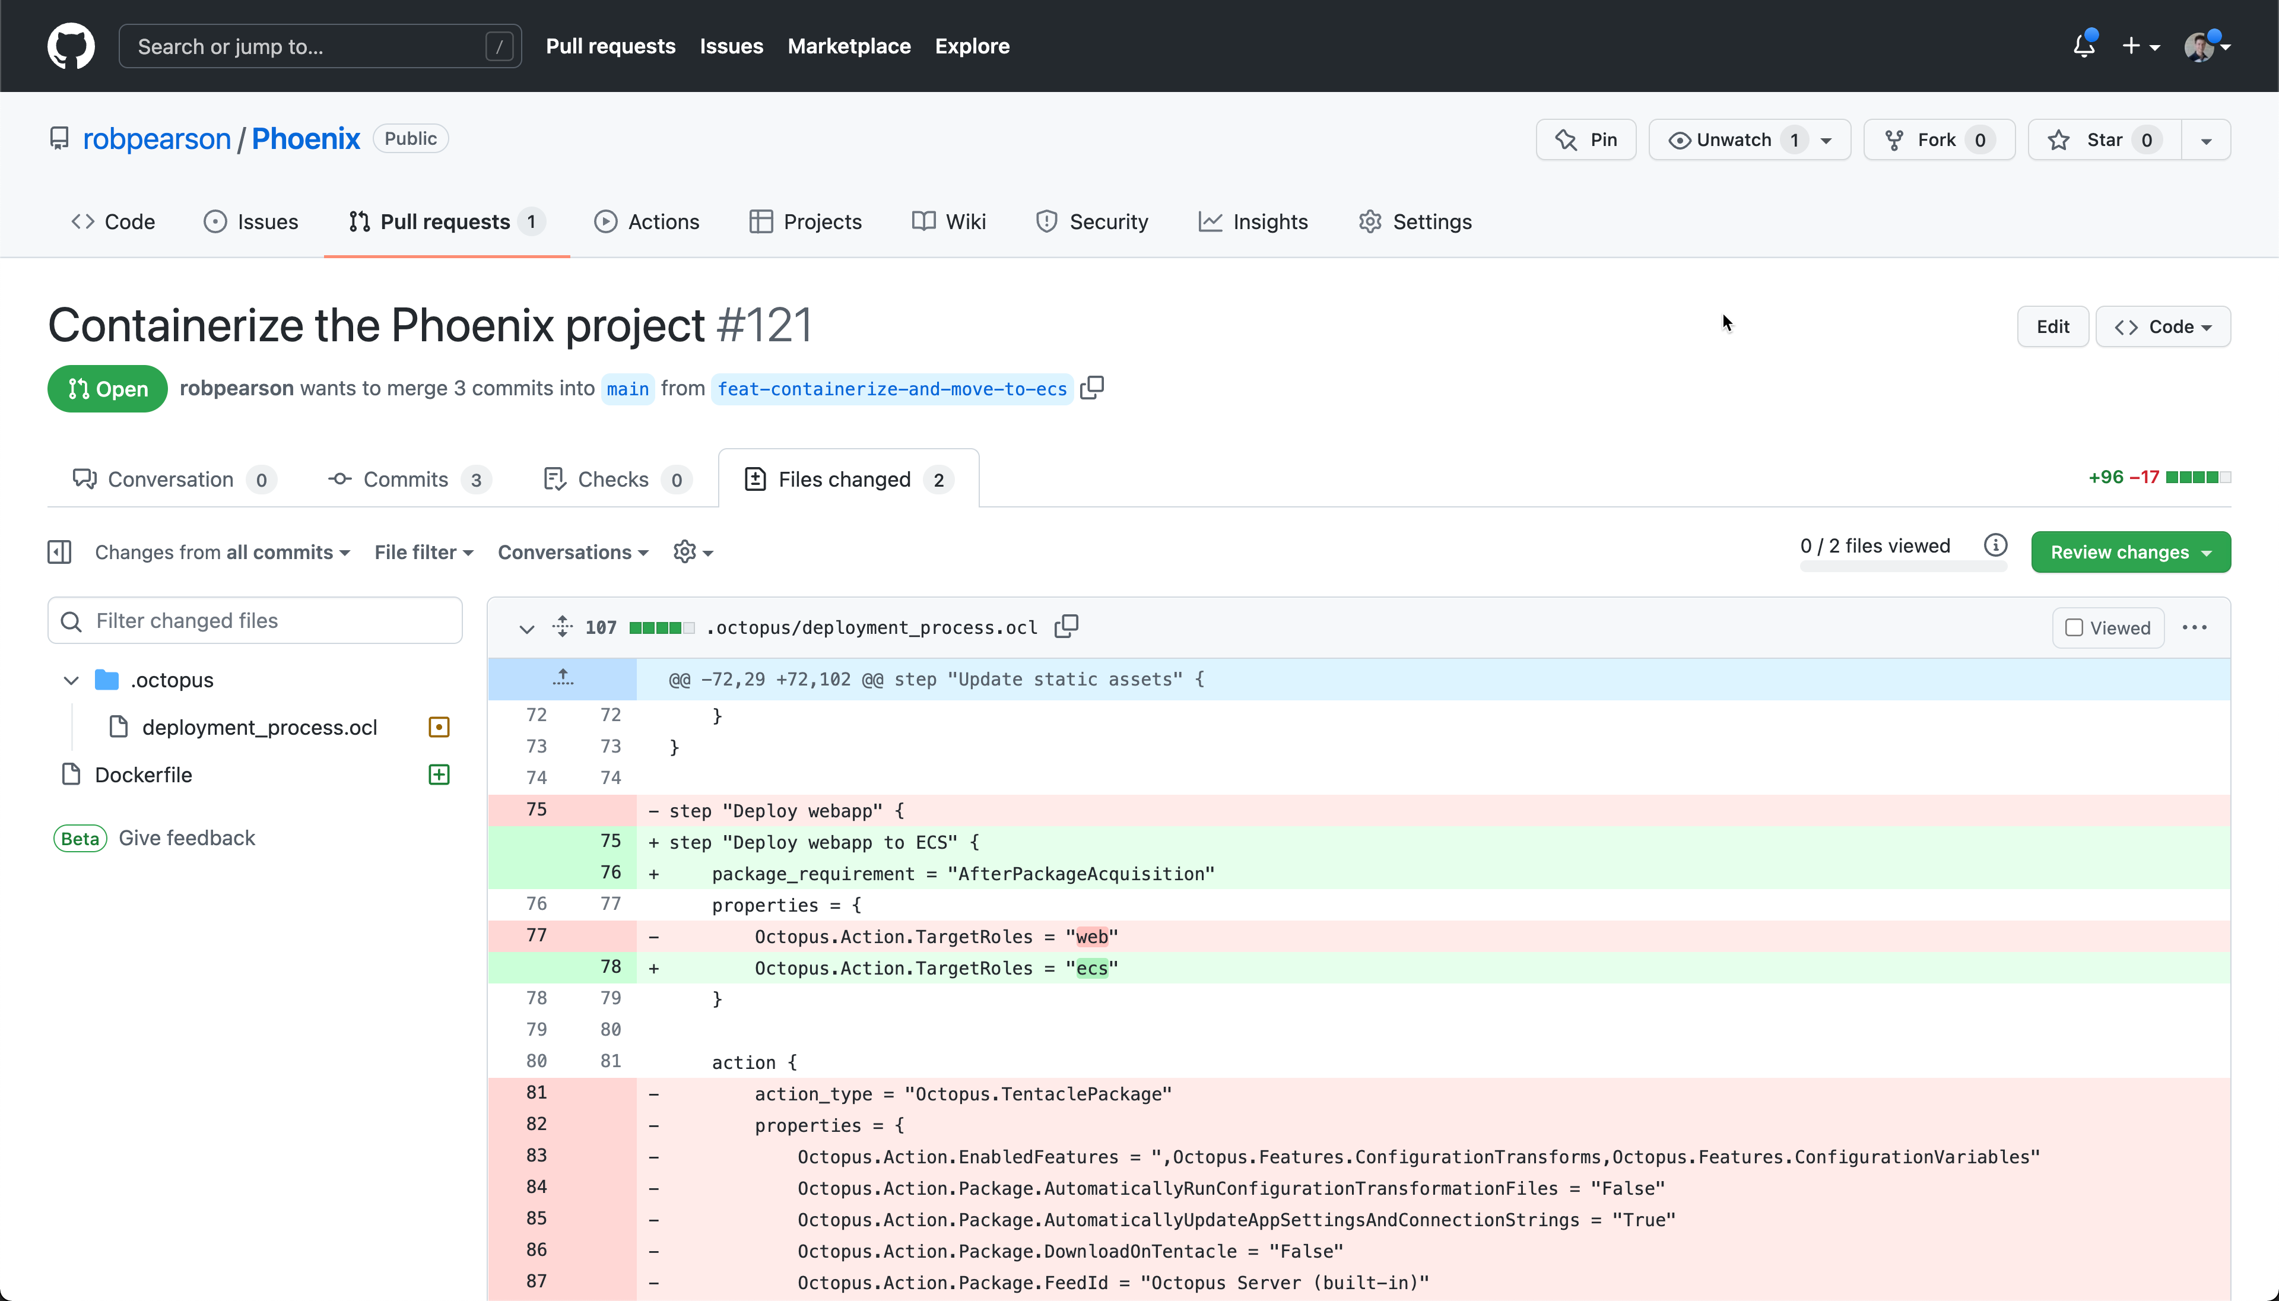Open the Marketplace menu item

[848, 46]
